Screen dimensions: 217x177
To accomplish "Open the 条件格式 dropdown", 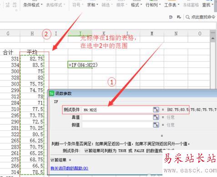I will [33, 5].
